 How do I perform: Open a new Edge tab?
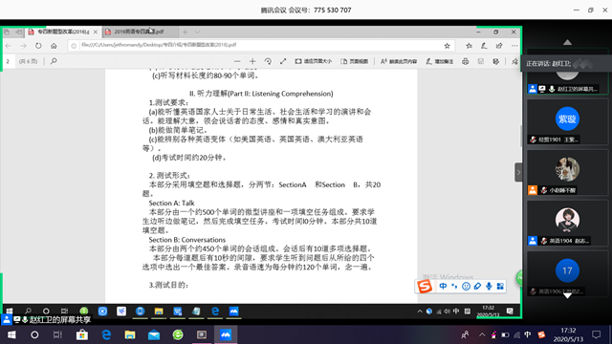pyautogui.click(x=185, y=32)
